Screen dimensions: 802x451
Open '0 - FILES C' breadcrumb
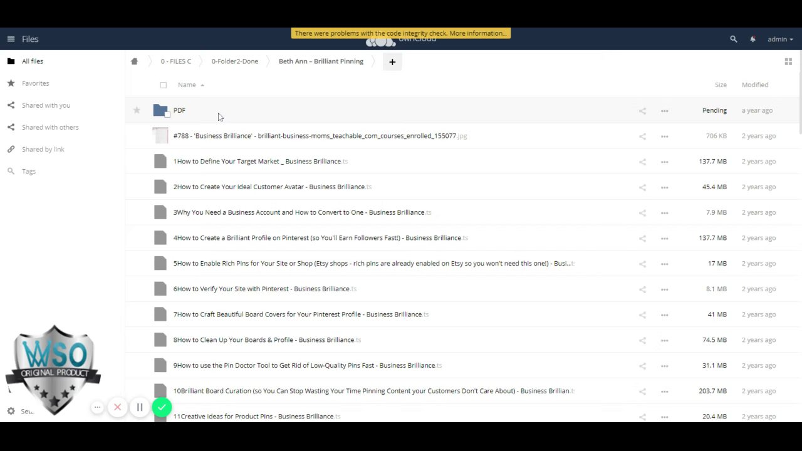pos(176,61)
